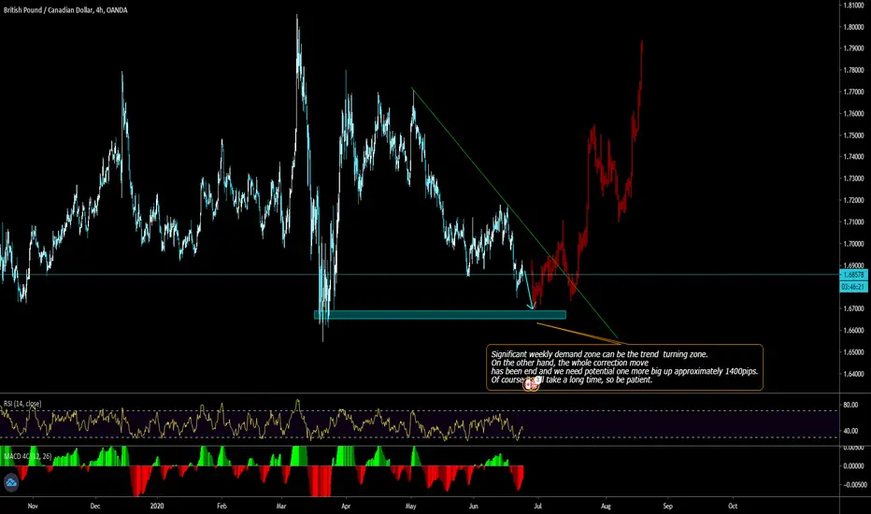Click the price scale label 1.80000
This screenshot has width=871, height=514.
pyautogui.click(x=853, y=27)
